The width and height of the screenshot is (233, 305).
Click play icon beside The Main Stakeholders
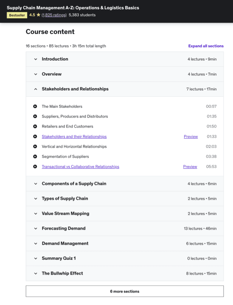[35, 106]
